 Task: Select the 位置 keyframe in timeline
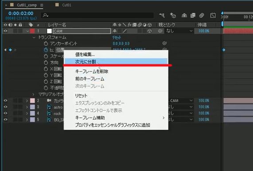pos(224,50)
